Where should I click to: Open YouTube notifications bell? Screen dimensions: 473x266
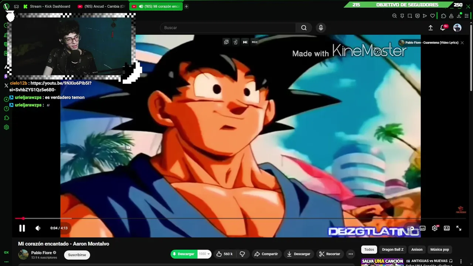pyautogui.click(x=443, y=28)
